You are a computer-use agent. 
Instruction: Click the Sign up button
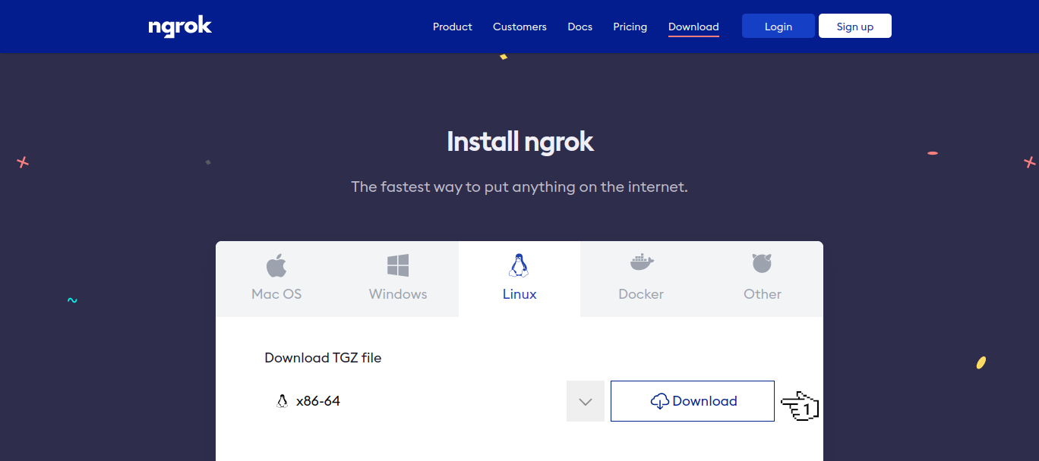854,25
